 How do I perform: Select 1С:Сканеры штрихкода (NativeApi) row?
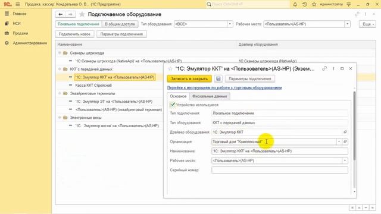129,61
